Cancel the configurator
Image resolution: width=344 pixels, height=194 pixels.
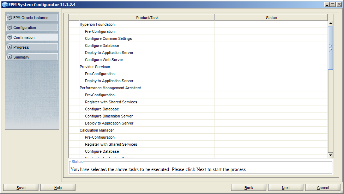[323, 188]
